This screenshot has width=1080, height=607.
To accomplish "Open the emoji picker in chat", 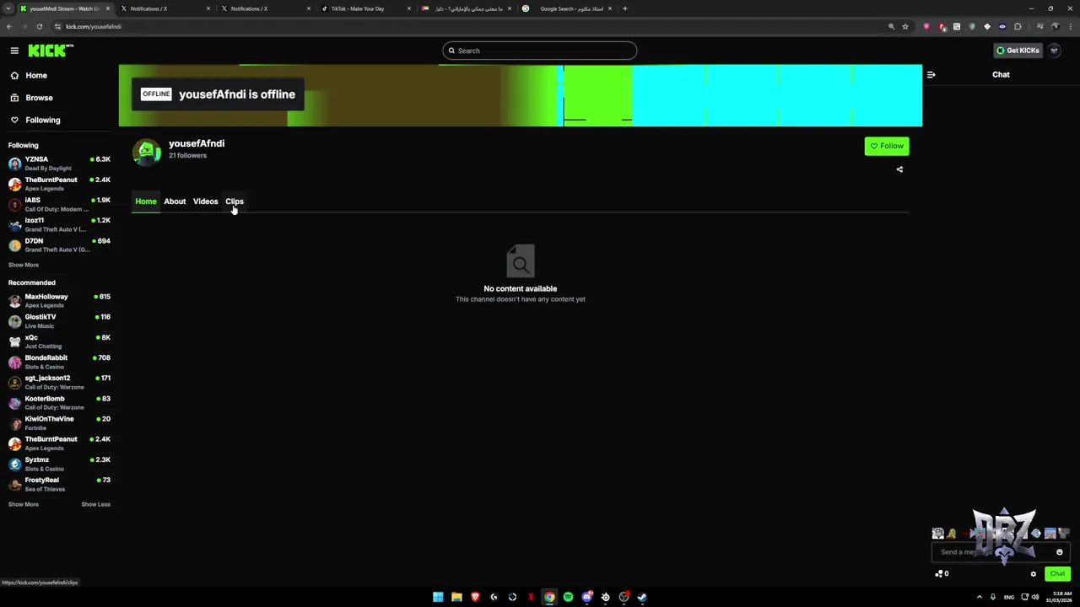I will pos(1060,552).
